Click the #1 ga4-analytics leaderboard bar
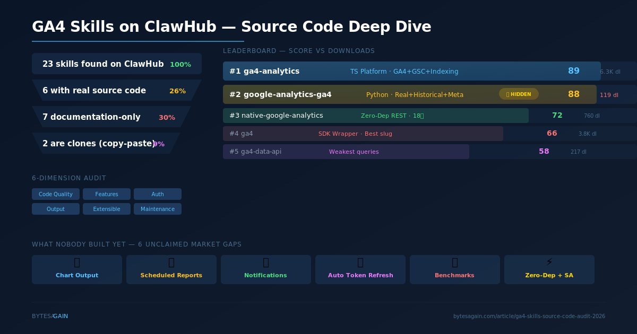 point(412,71)
